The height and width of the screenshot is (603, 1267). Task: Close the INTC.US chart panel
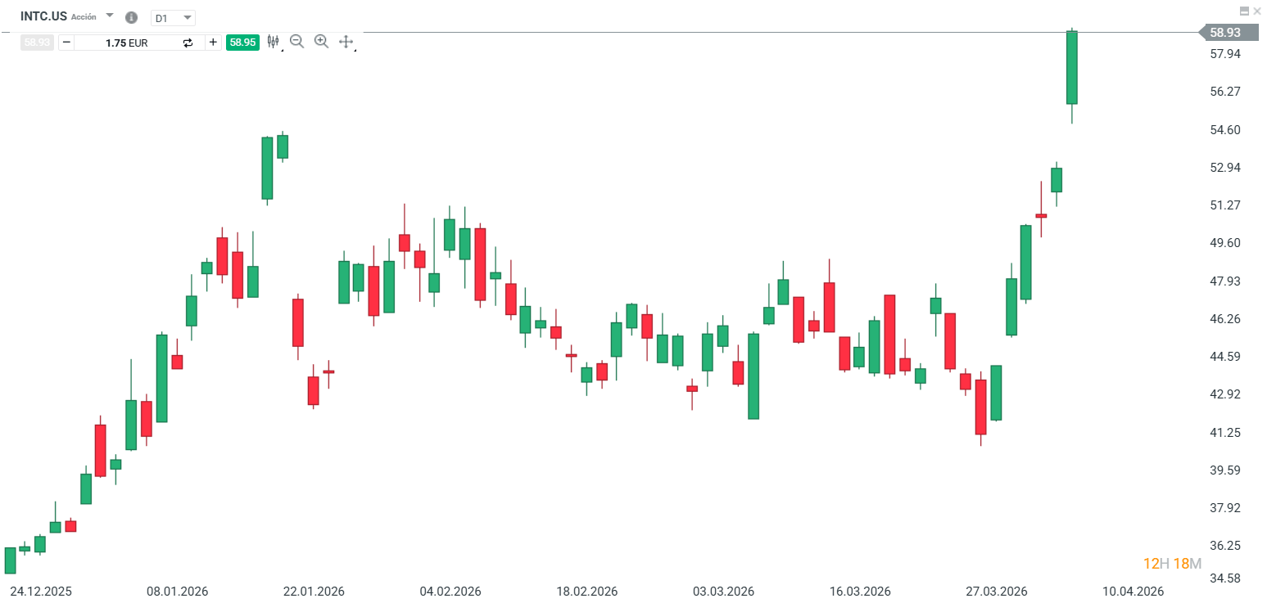coord(1257,11)
